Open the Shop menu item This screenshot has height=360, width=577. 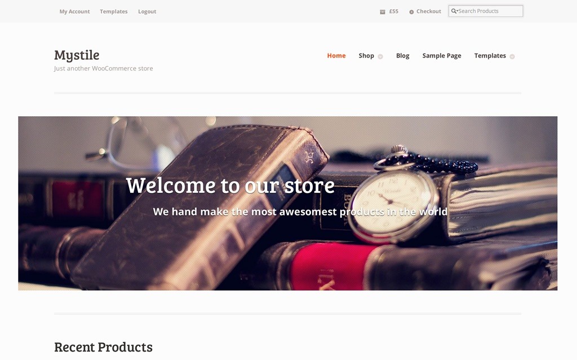point(366,56)
